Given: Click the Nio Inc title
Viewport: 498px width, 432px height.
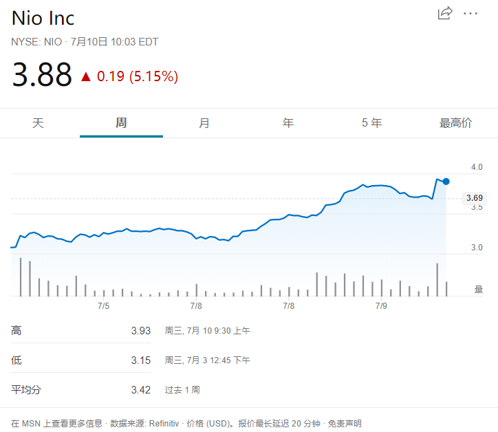Looking at the screenshot, I should tap(43, 18).
